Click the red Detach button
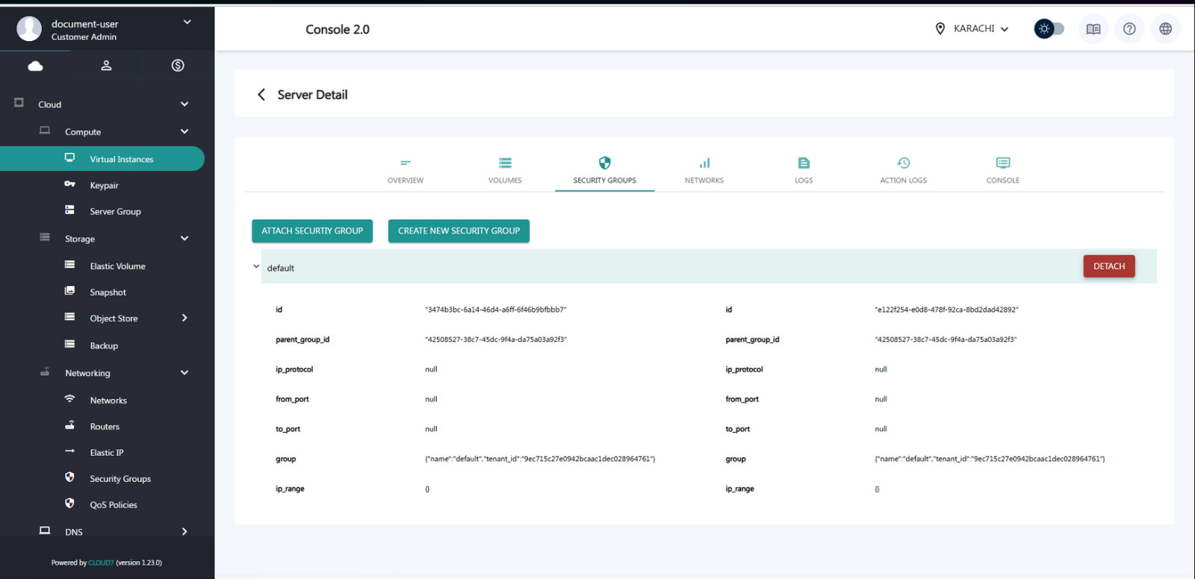 coord(1108,266)
